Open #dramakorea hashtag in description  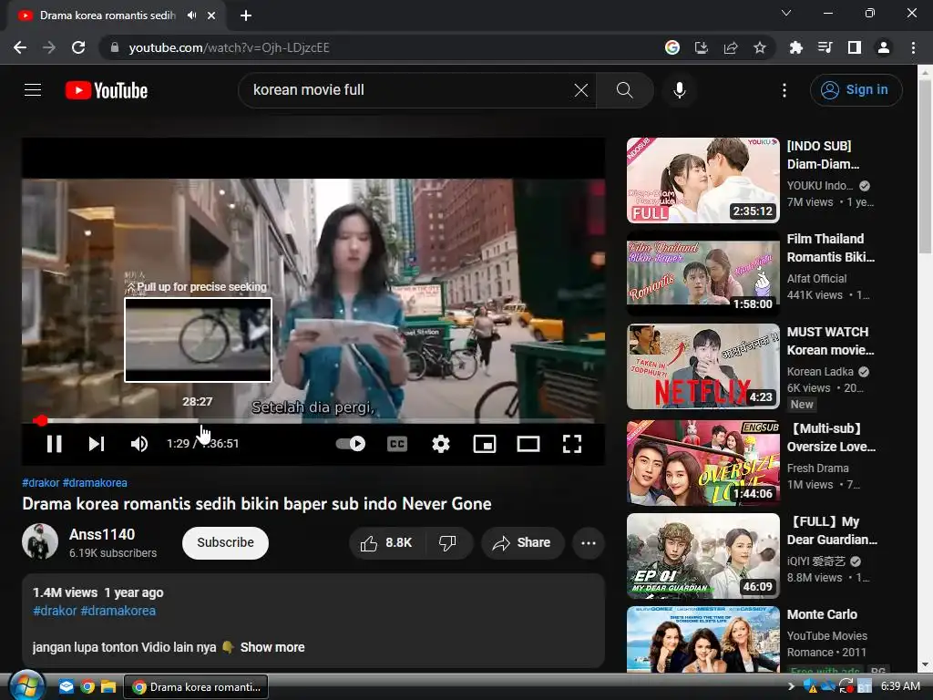click(x=118, y=611)
